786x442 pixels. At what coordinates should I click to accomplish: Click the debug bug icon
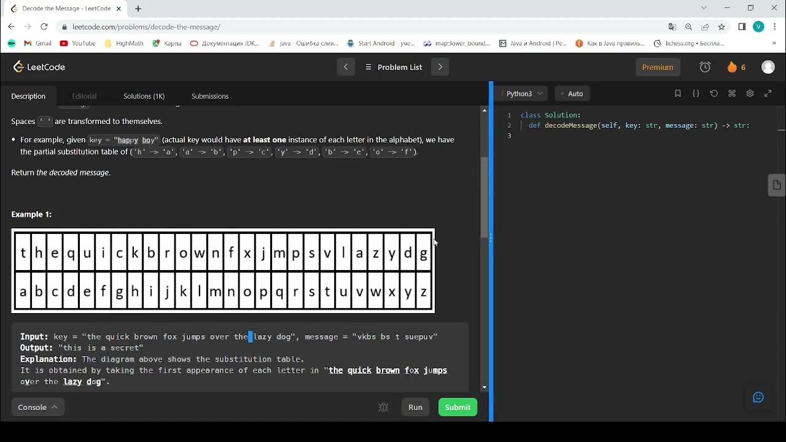pos(384,407)
